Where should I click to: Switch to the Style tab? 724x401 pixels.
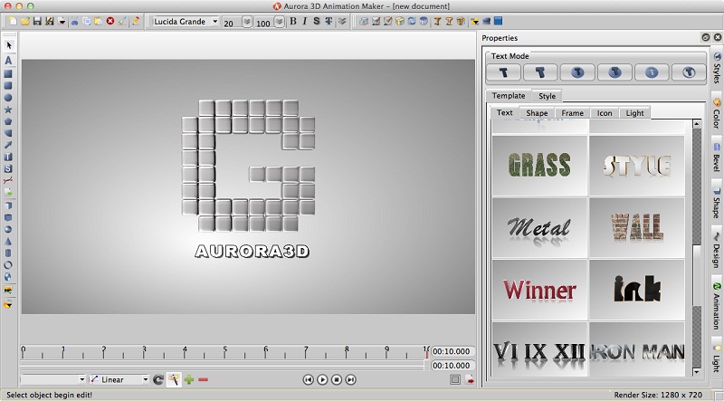coord(547,96)
